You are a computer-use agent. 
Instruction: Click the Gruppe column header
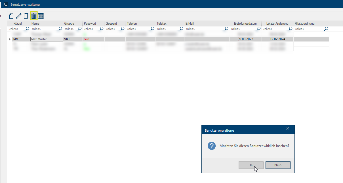69,24
